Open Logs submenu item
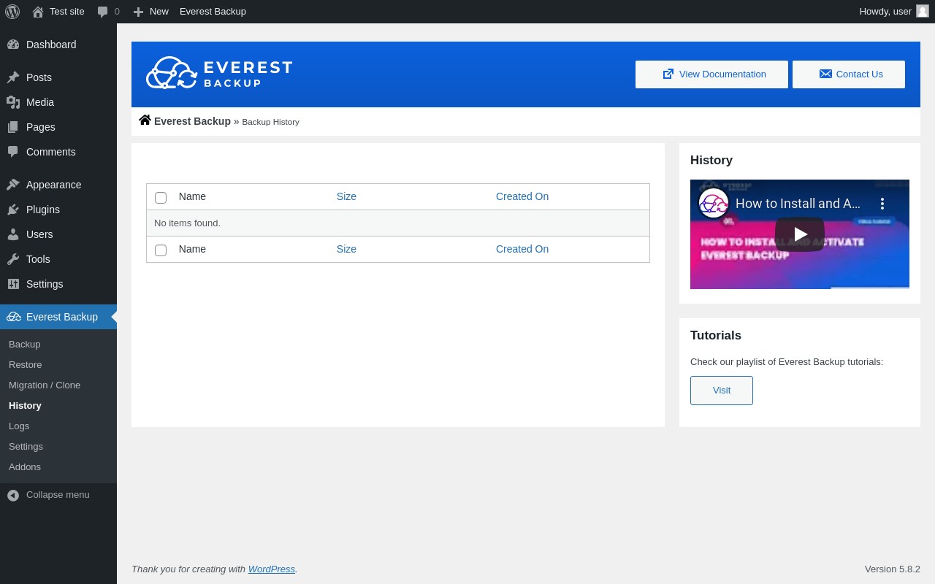The width and height of the screenshot is (935, 584). [58, 426]
